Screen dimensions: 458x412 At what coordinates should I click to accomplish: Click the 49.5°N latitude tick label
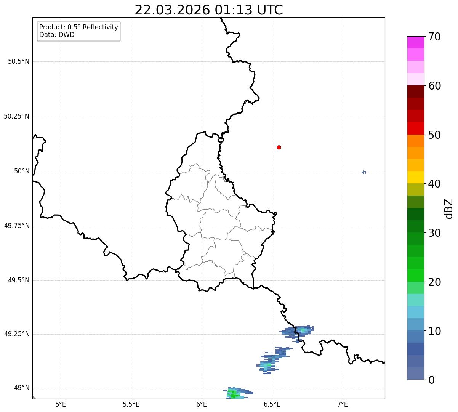click(x=19, y=280)
